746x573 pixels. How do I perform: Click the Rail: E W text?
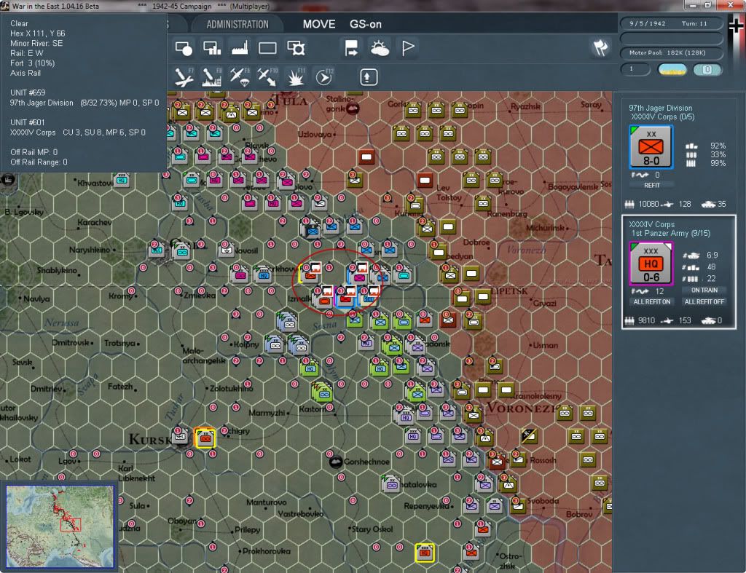(27, 53)
